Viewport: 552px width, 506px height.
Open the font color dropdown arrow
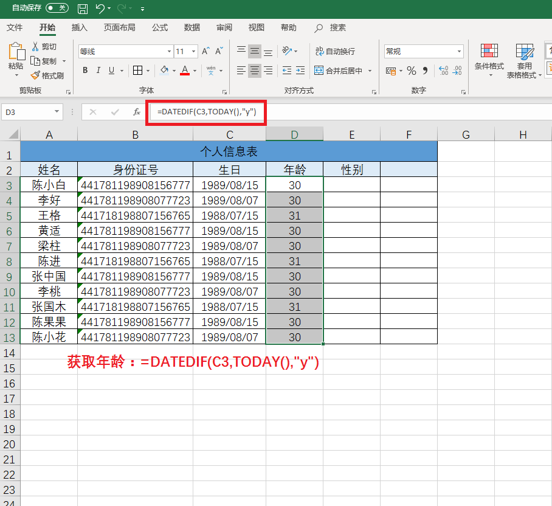(x=195, y=71)
